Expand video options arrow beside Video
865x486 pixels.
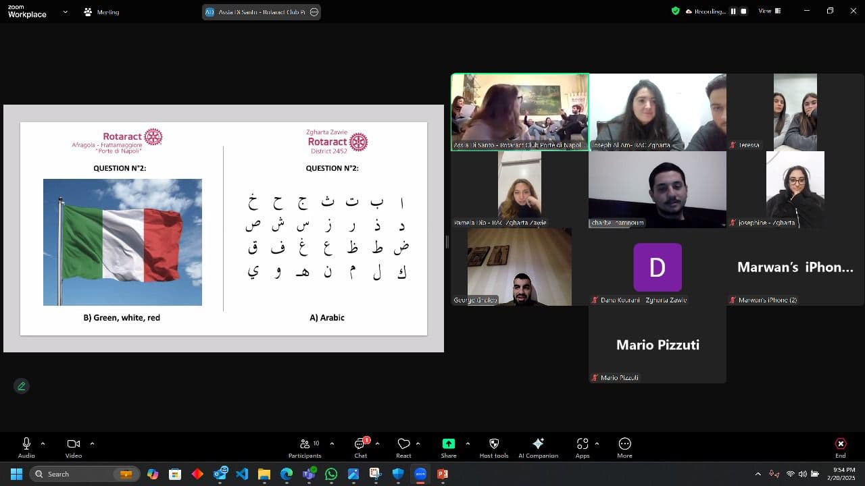92,443
